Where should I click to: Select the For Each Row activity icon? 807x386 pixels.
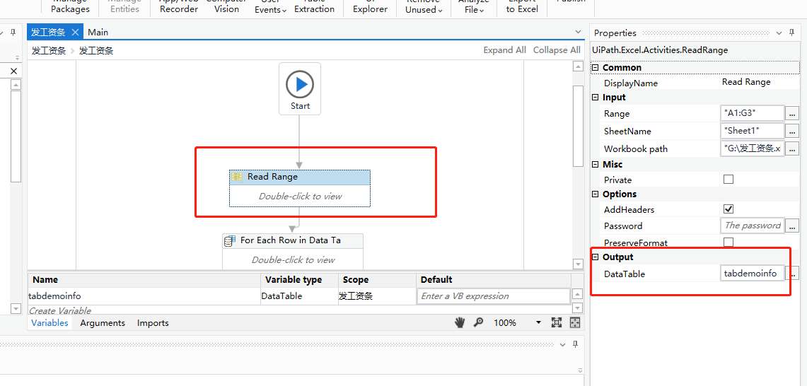click(x=230, y=241)
